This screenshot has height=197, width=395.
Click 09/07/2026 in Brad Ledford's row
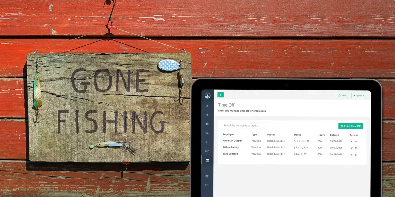click(336, 154)
